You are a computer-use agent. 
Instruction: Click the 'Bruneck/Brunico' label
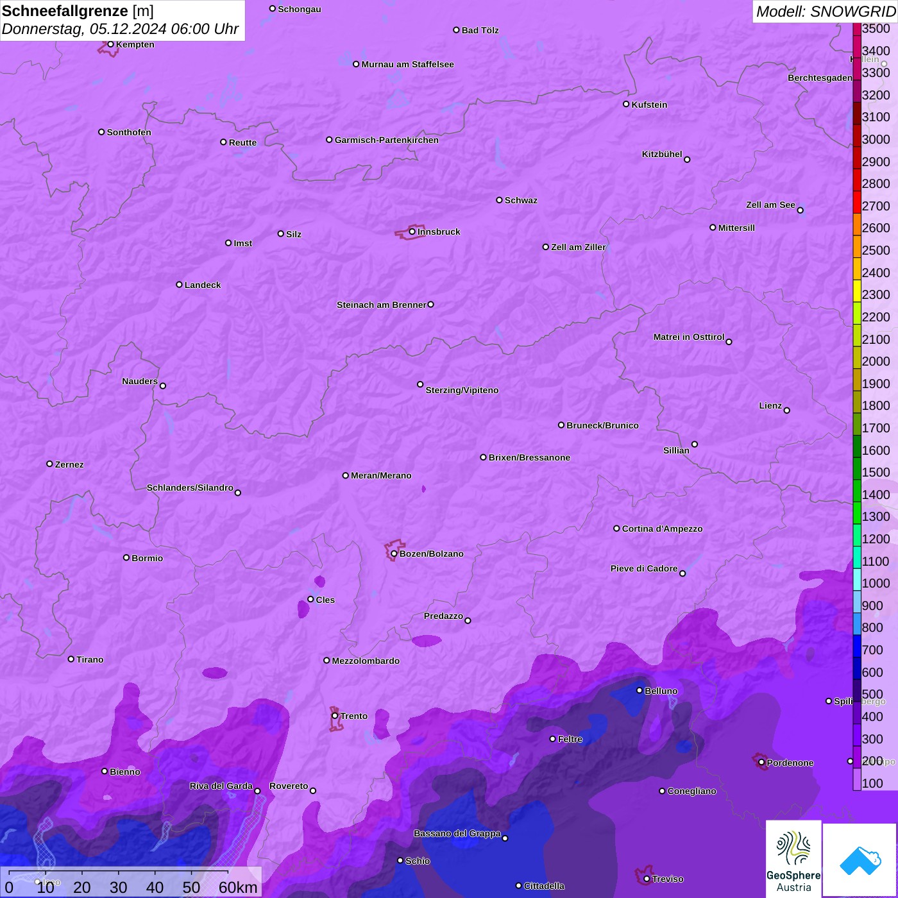click(603, 425)
